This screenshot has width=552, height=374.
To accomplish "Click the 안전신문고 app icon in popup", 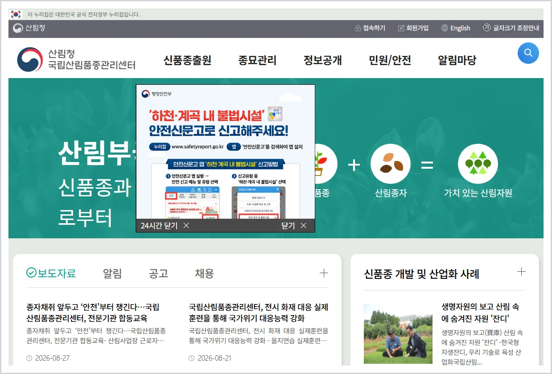I will pos(276,113).
